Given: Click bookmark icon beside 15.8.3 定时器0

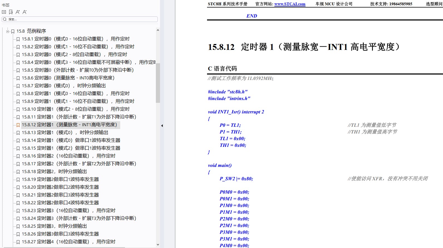Looking at the screenshot, I should (18, 55).
